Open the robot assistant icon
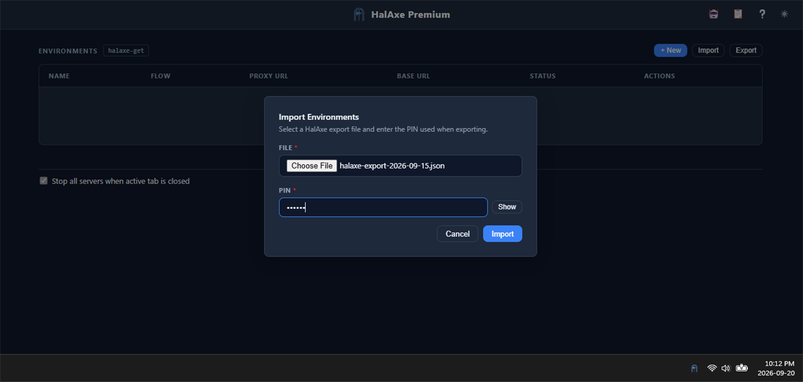This screenshot has height=382, width=803. tap(713, 14)
